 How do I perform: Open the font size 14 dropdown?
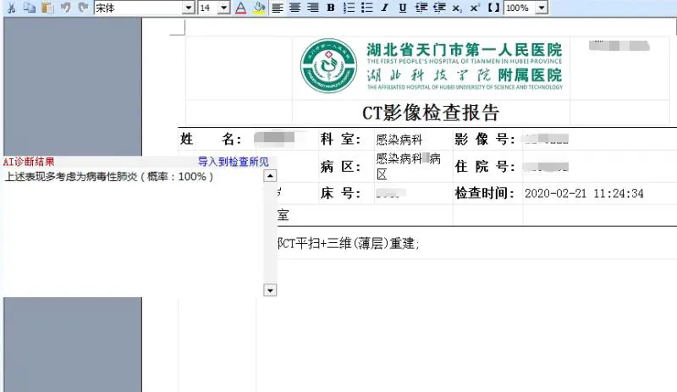(224, 8)
